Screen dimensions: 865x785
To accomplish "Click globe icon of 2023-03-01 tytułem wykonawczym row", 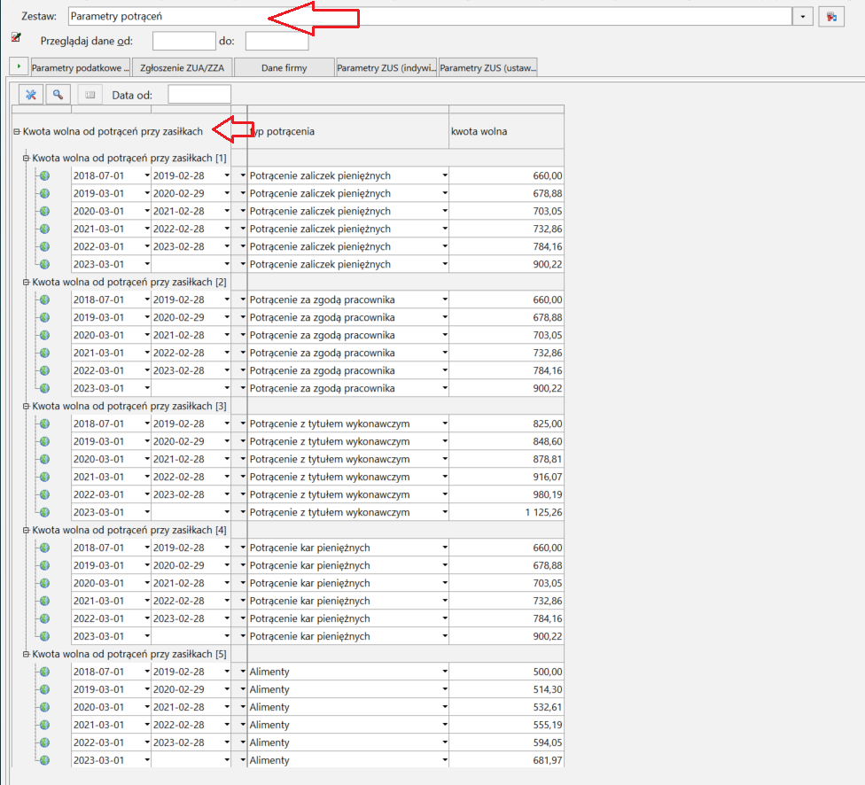I will tap(44, 512).
